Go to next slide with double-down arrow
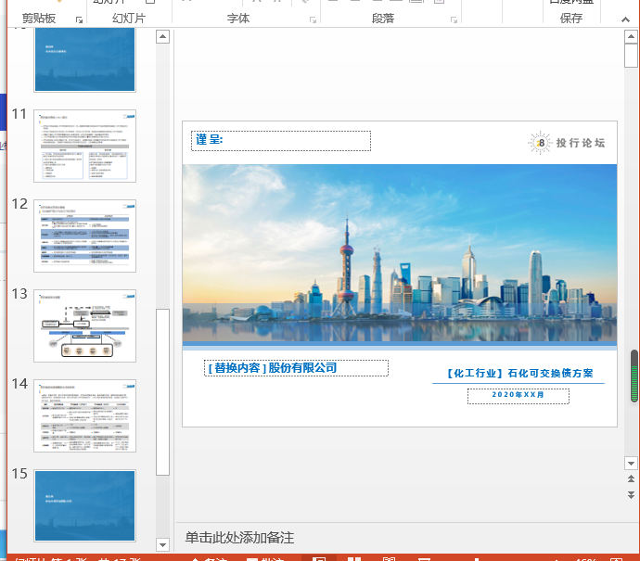 tap(631, 495)
